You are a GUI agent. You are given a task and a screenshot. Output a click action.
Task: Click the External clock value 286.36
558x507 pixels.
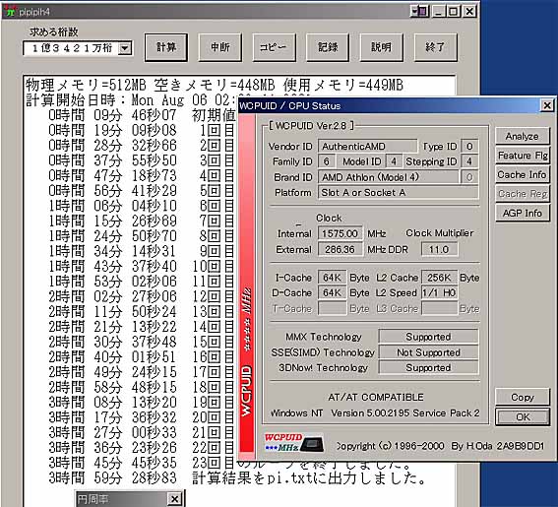tap(341, 249)
